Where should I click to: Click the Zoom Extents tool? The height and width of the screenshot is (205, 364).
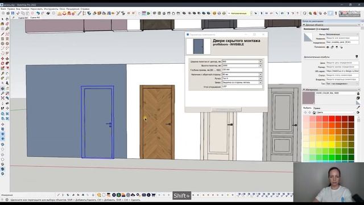pos(2,98)
